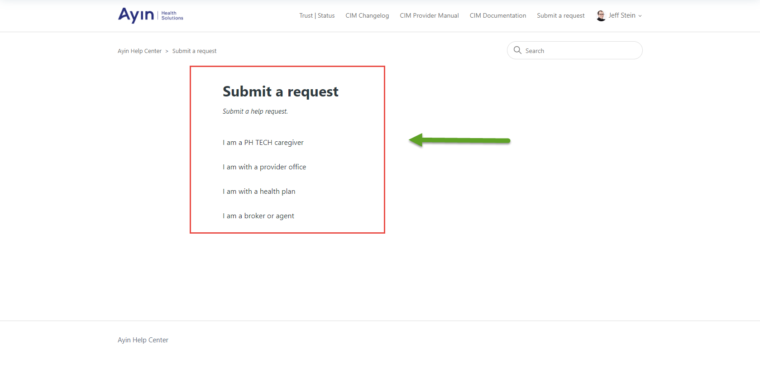Select "I am with a health plan"
This screenshot has height=379, width=760.
point(259,192)
